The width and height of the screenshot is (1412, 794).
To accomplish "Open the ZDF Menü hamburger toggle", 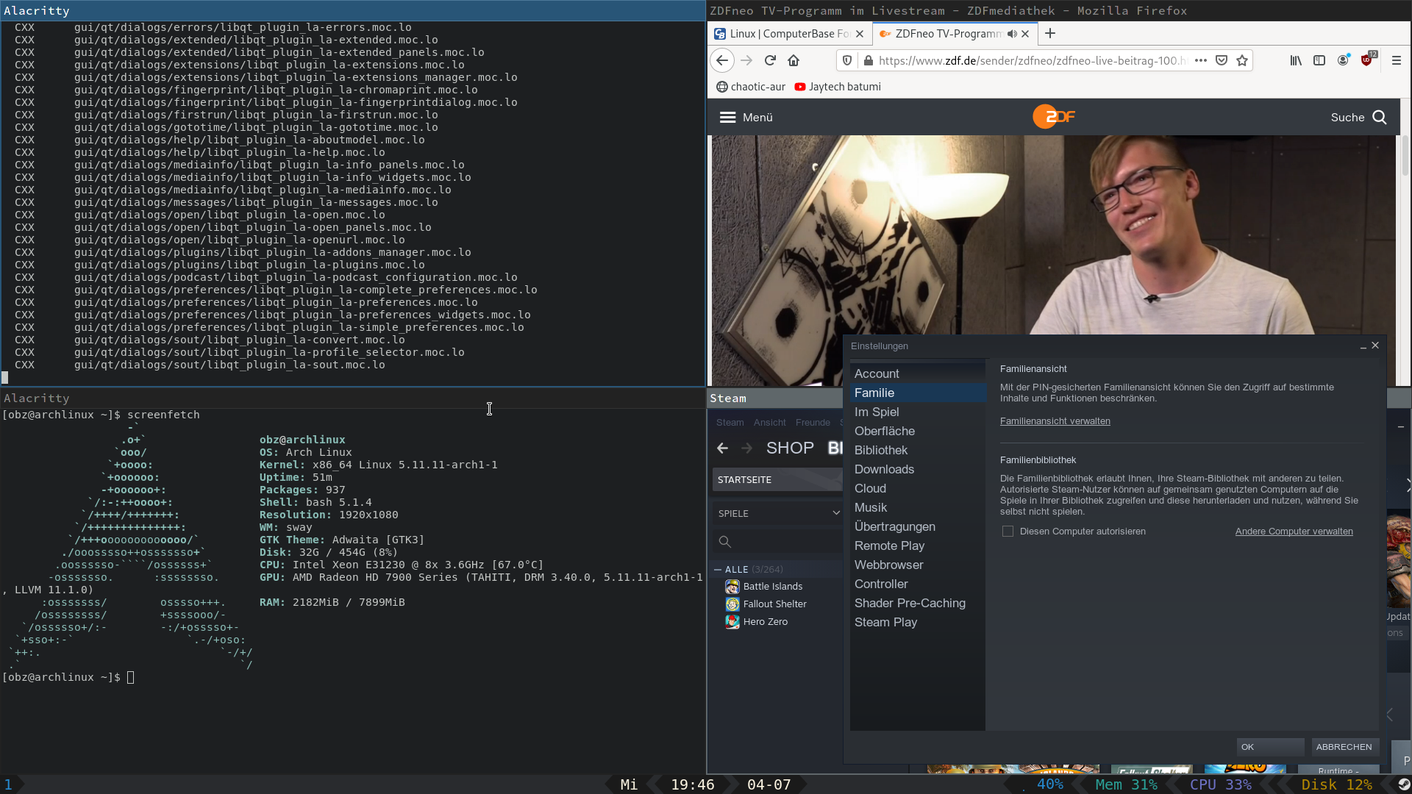I will (727, 118).
